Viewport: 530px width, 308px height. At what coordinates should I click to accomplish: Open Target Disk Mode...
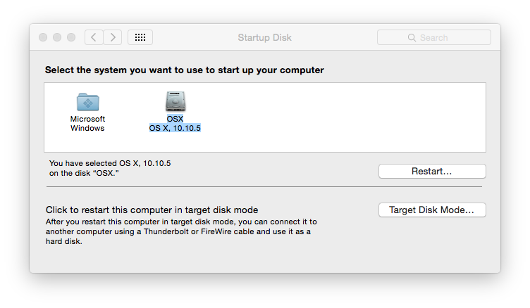(x=432, y=210)
